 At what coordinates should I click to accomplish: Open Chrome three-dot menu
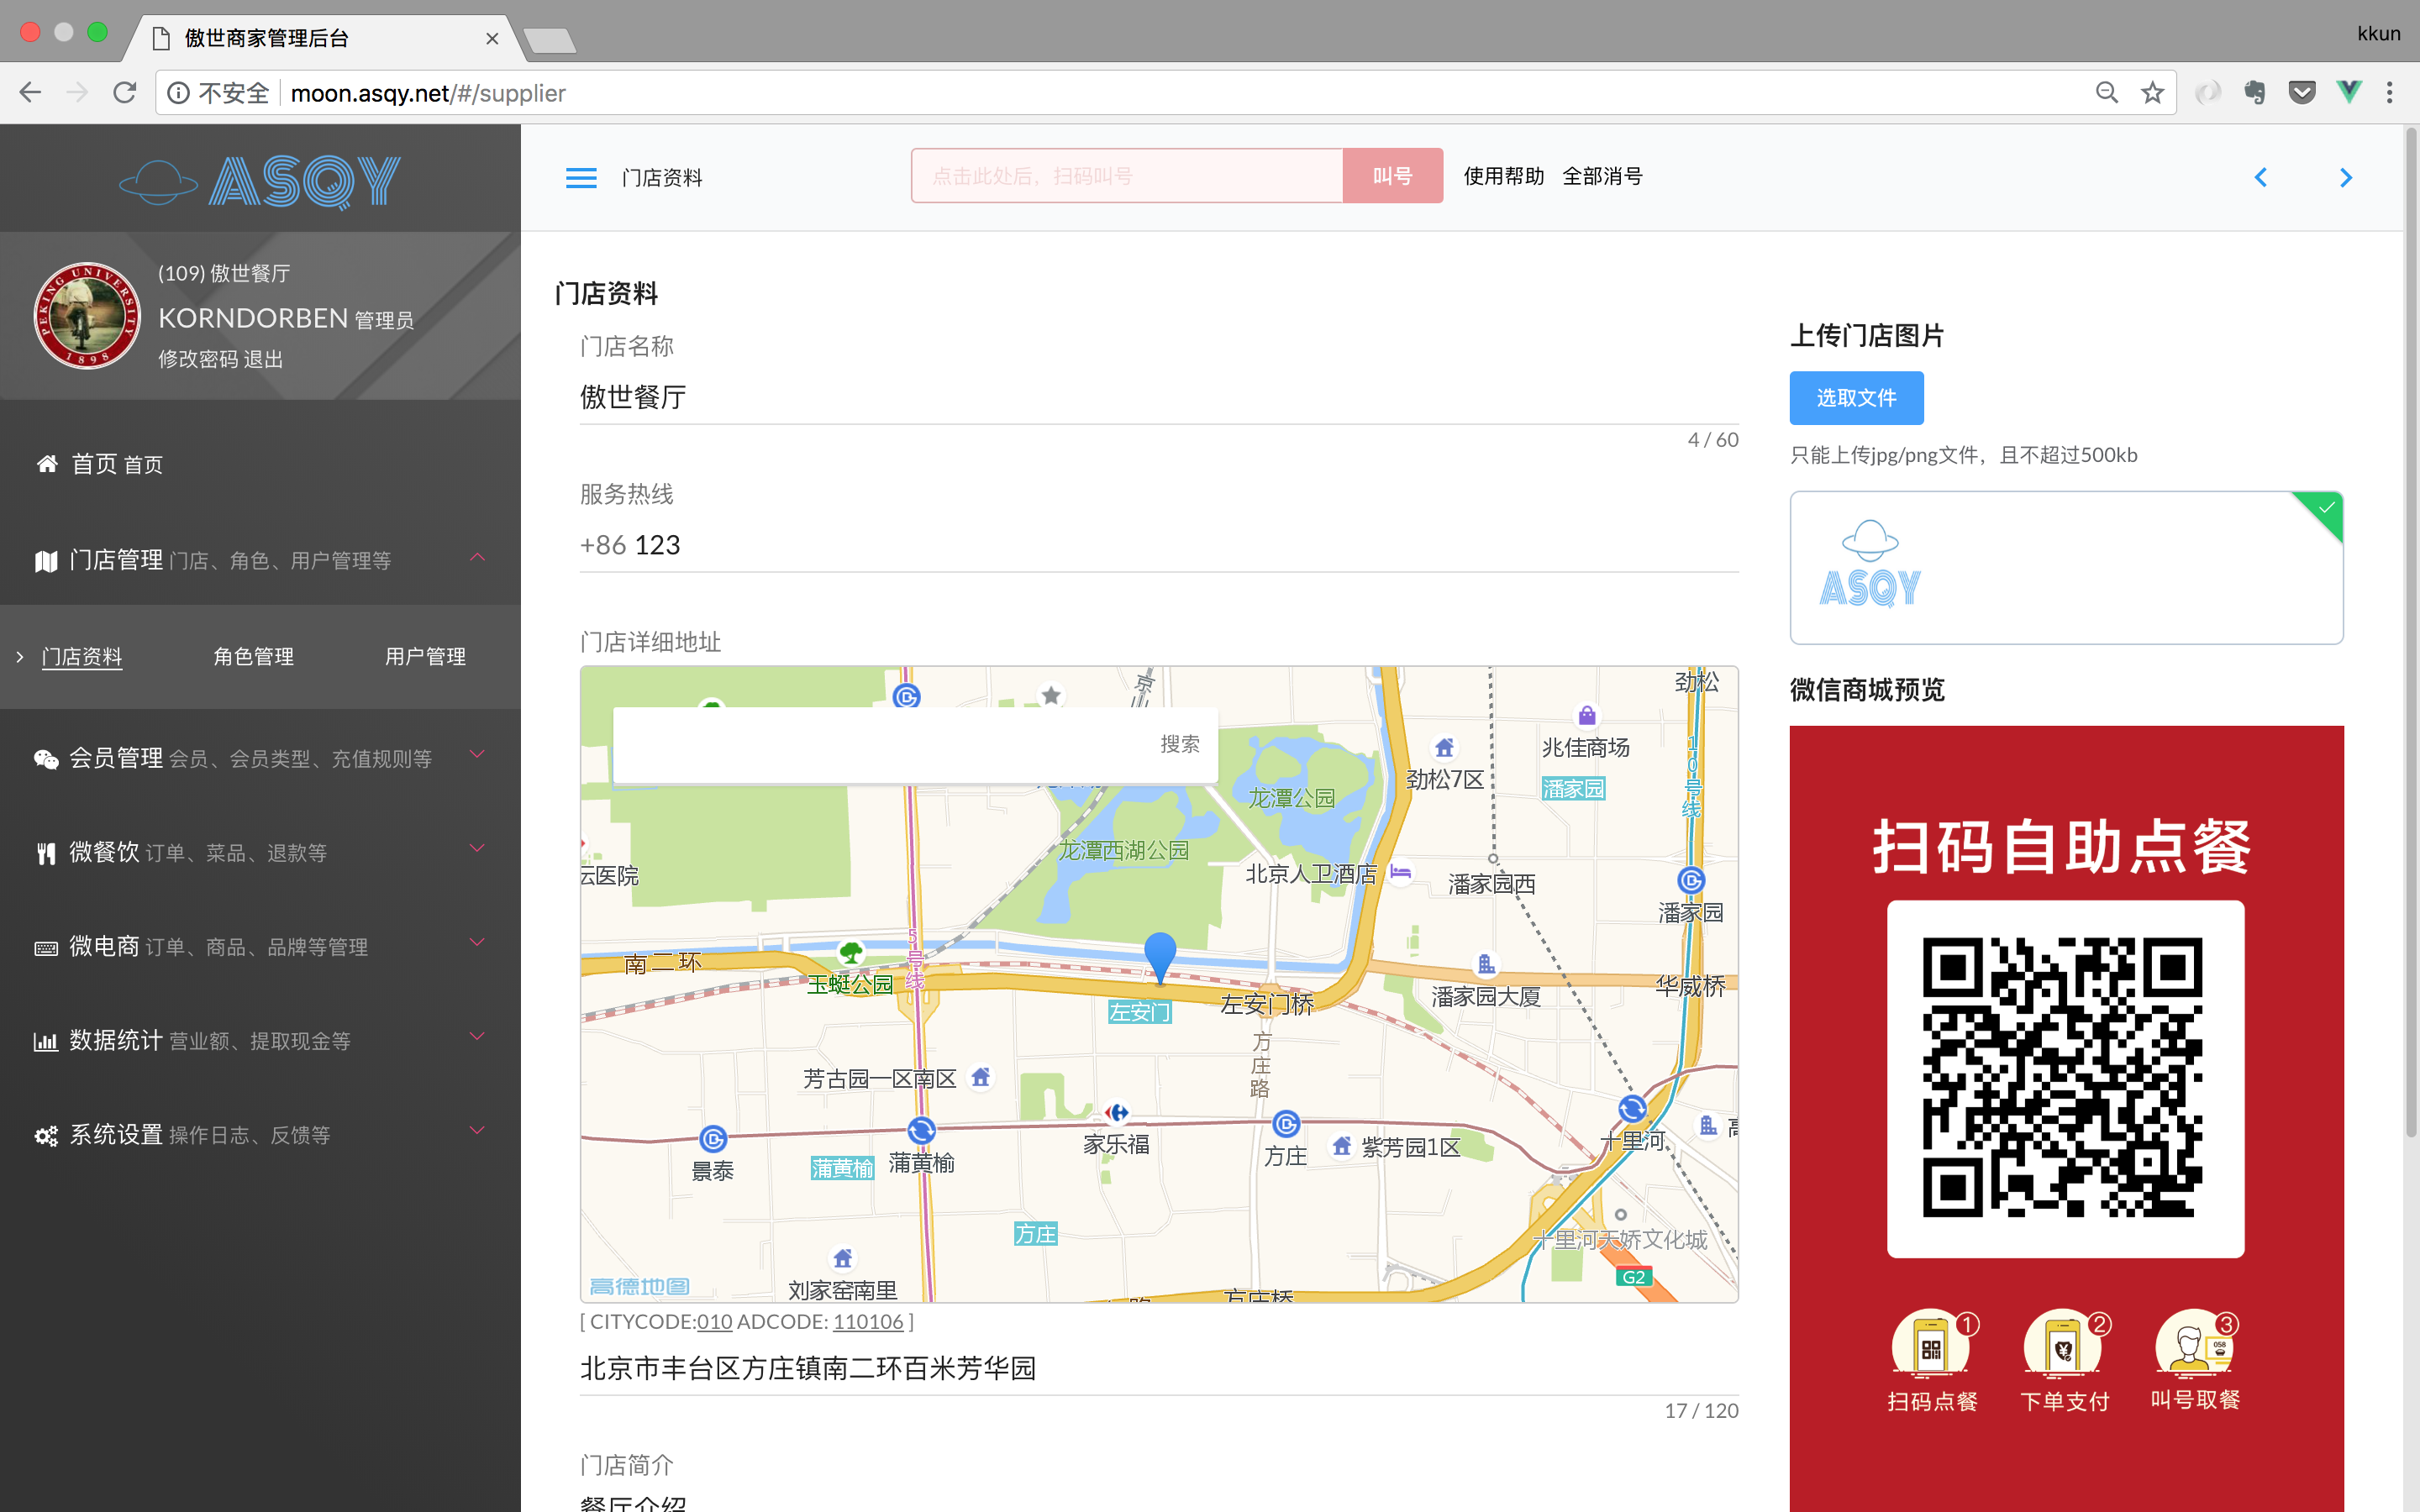[x=2390, y=93]
